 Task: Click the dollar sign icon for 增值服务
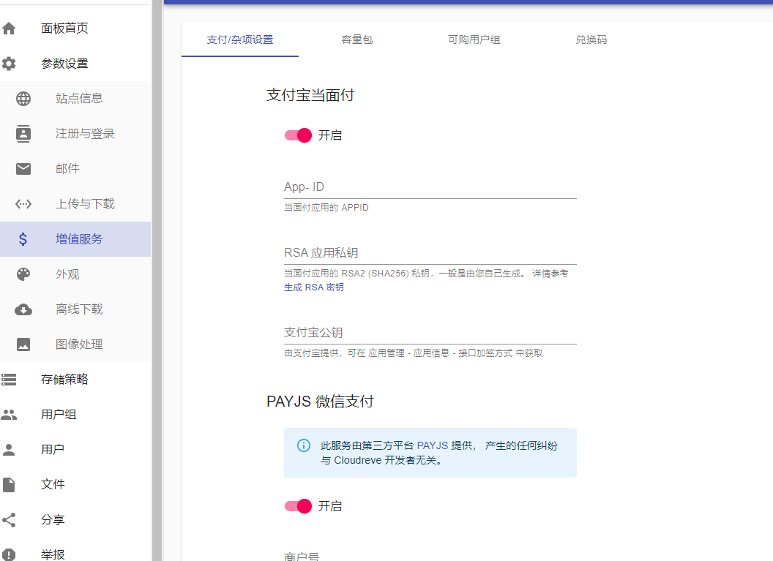[x=23, y=239]
